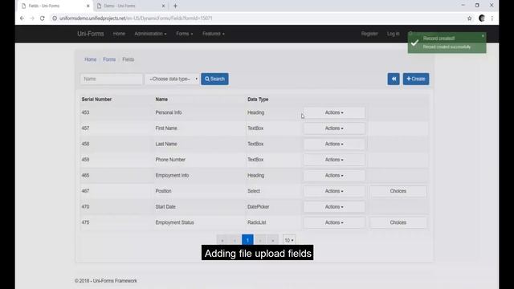Click the Serial Number column header
Viewport: 514px width, 289px height.
tap(96, 100)
